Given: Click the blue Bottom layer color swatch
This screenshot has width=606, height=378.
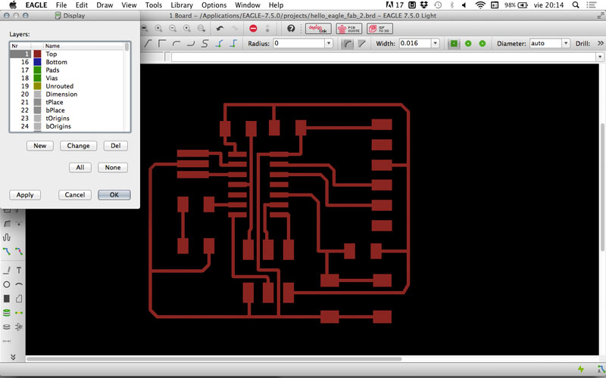Looking at the screenshot, I should pyautogui.click(x=37, y=62).
